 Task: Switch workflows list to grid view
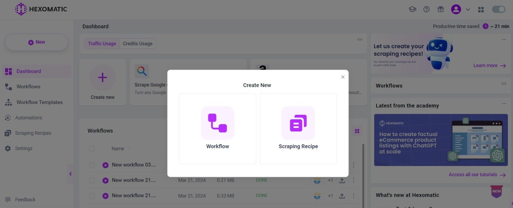[357, 131]
